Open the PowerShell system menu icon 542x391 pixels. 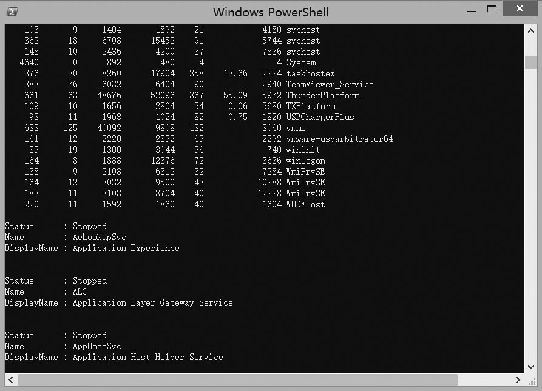pyautogui.click(x=12, y=12)
